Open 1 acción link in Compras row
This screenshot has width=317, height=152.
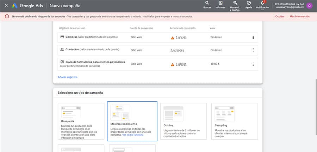tap(181, 37)
